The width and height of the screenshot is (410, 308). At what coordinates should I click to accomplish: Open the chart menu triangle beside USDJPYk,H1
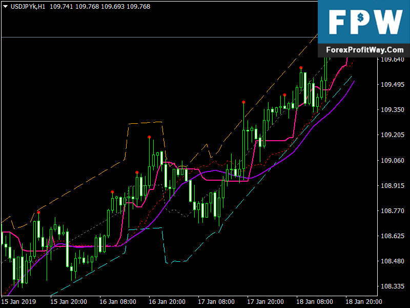tap(5, 7)
